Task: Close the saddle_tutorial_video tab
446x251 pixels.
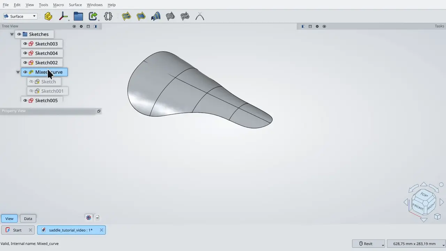Action: [x=101, y=230]
